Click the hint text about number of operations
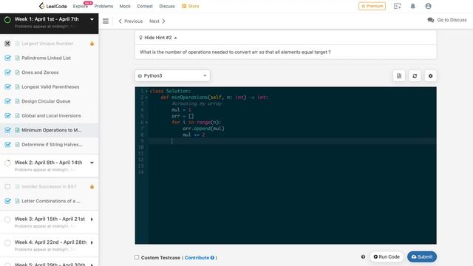This screenshot has height=266, width=473. [235, 52]
